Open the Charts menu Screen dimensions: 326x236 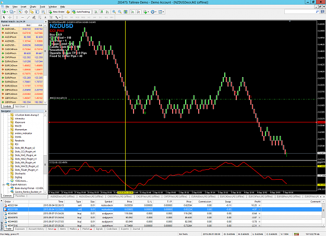pos(33,7)
